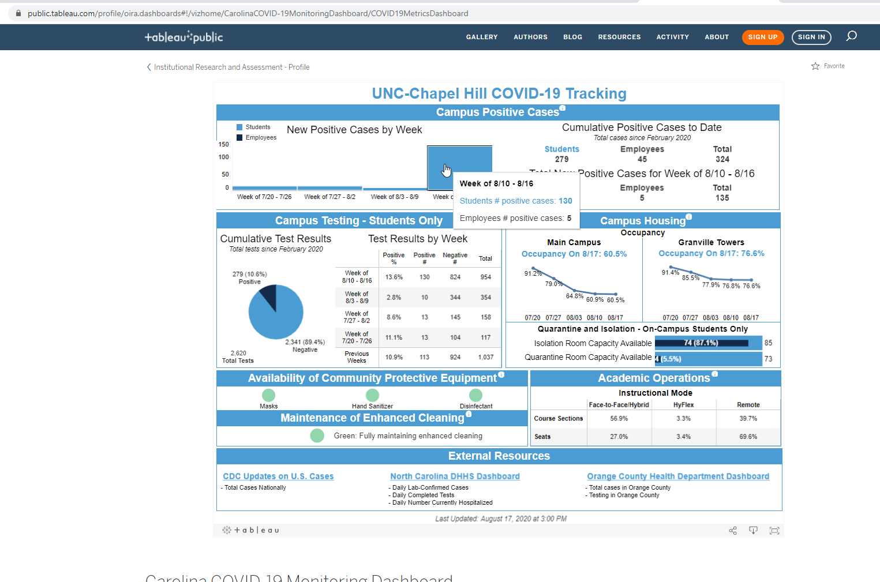
Task: Click the Sign Up button
Action: [x=763, y=37]
